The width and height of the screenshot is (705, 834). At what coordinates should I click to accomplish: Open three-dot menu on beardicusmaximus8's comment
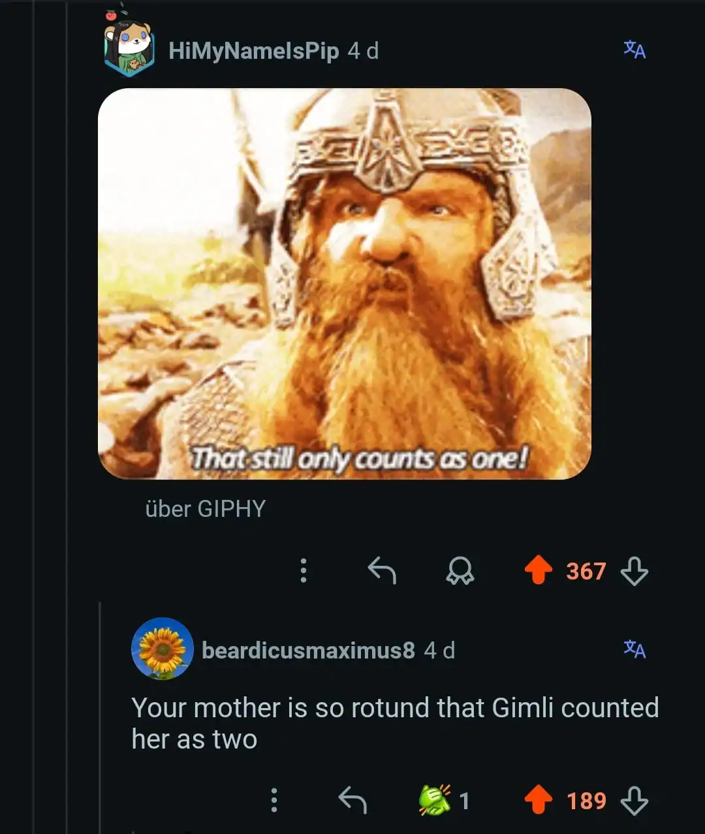coord(274,800)
